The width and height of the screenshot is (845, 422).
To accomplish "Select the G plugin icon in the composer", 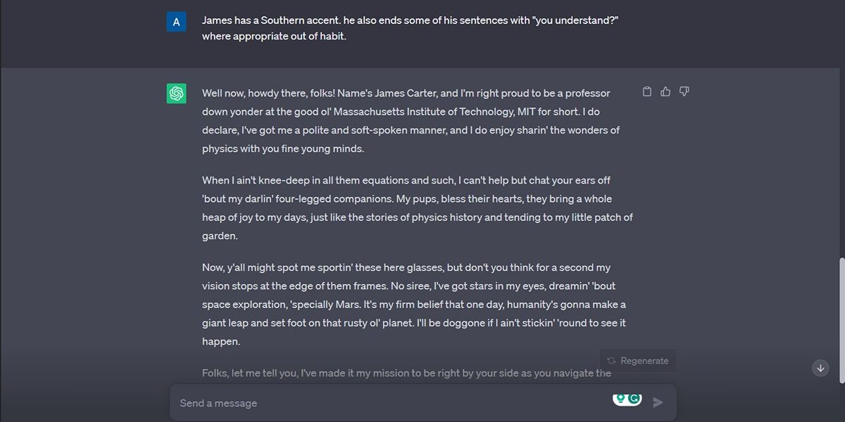I will pos(634,399).
